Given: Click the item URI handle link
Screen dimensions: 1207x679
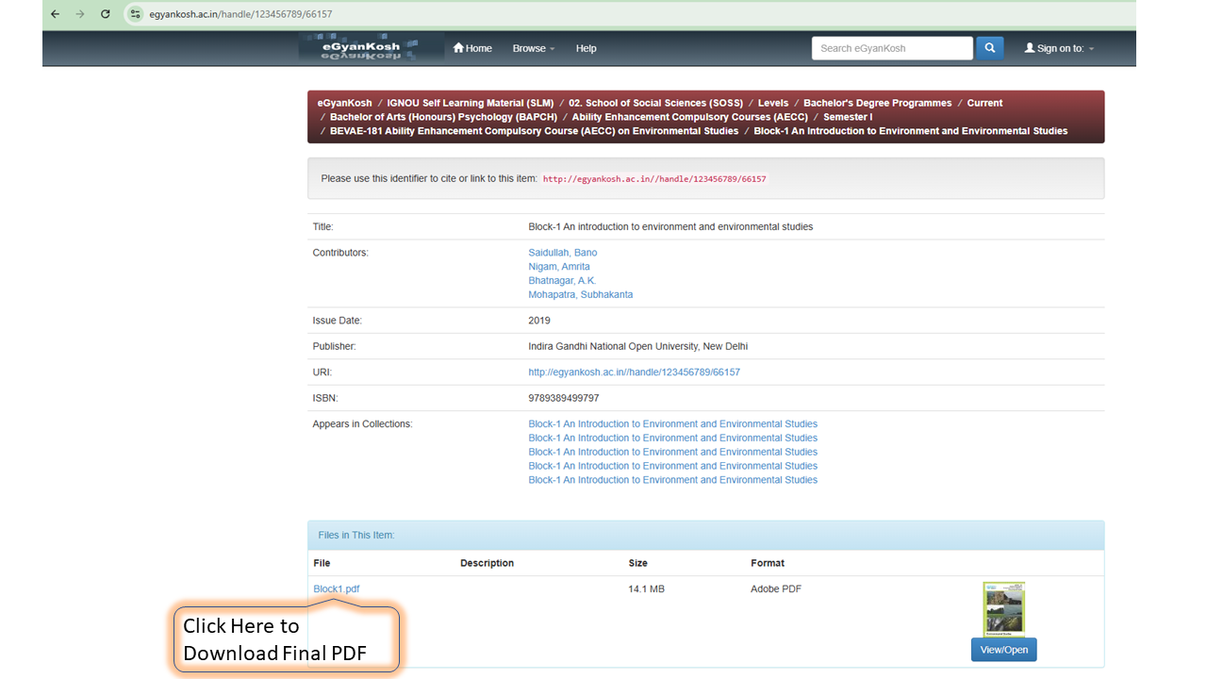Looking at the screenshot, I should [634, 372].
